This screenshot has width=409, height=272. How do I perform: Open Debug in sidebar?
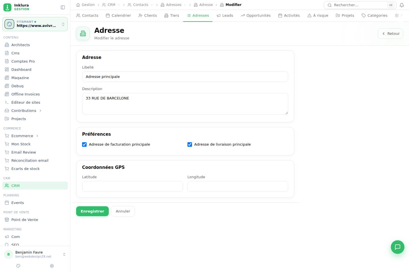click(35, 86)
